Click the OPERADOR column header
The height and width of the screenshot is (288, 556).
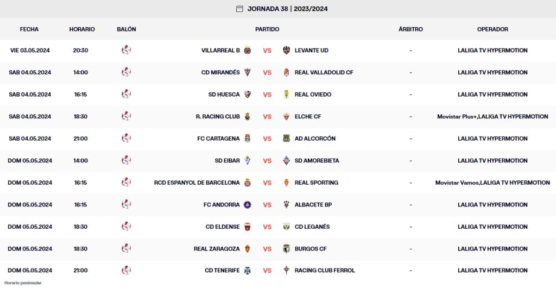click(x=492, y=29)
